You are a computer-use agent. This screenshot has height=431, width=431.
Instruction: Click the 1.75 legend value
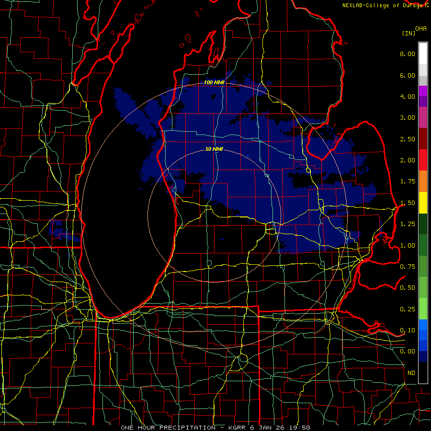pyautogui.click(x=408, y=181)
